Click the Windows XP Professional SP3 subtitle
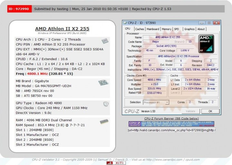This screenshot has height=165, width=232. pos(62,33)
